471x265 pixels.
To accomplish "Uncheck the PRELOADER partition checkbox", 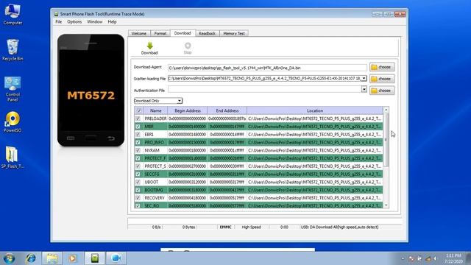I will pyautogui.click(x=138, y=119).
